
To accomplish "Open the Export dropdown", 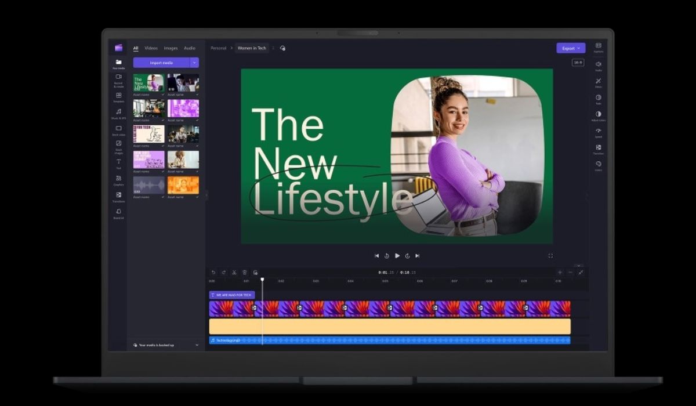I will pos(571,48).
